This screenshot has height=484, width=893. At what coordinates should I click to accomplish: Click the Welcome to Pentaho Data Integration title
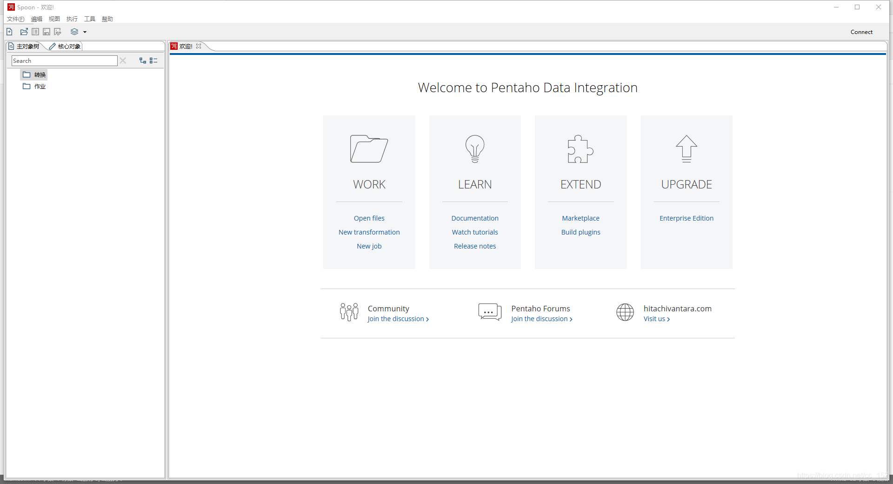click(527, 87)
